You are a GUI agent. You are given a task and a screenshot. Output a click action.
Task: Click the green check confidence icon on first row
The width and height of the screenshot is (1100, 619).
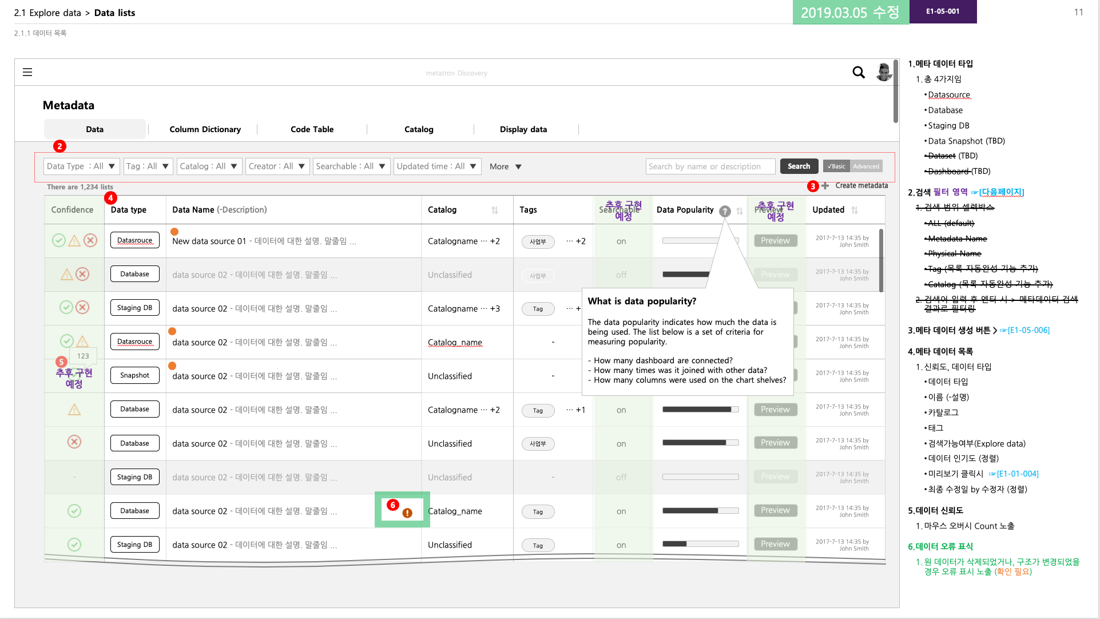(59, 240)
